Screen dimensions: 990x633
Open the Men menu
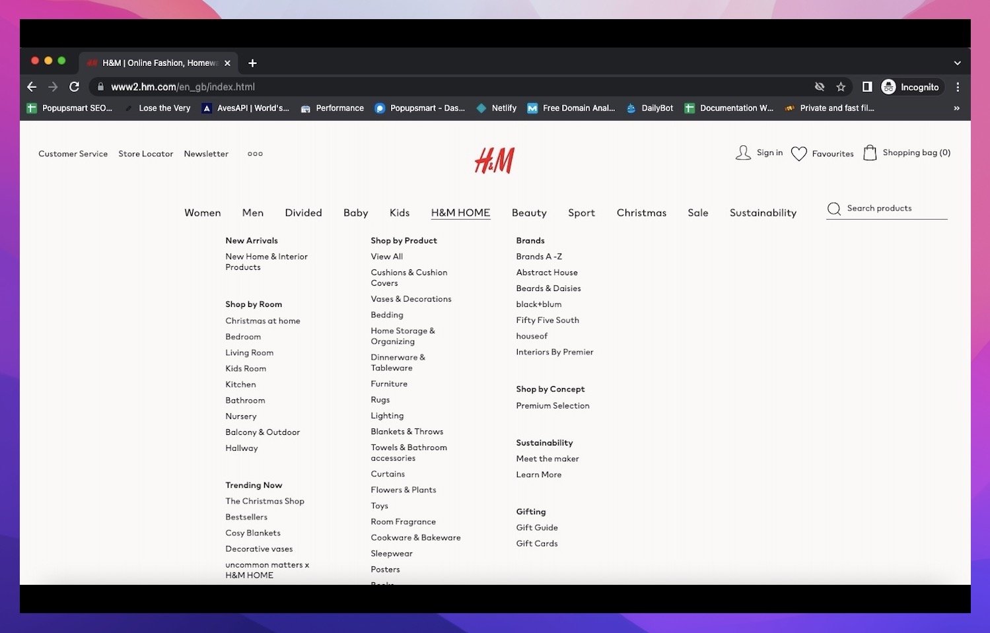click(x=253, y=213)
